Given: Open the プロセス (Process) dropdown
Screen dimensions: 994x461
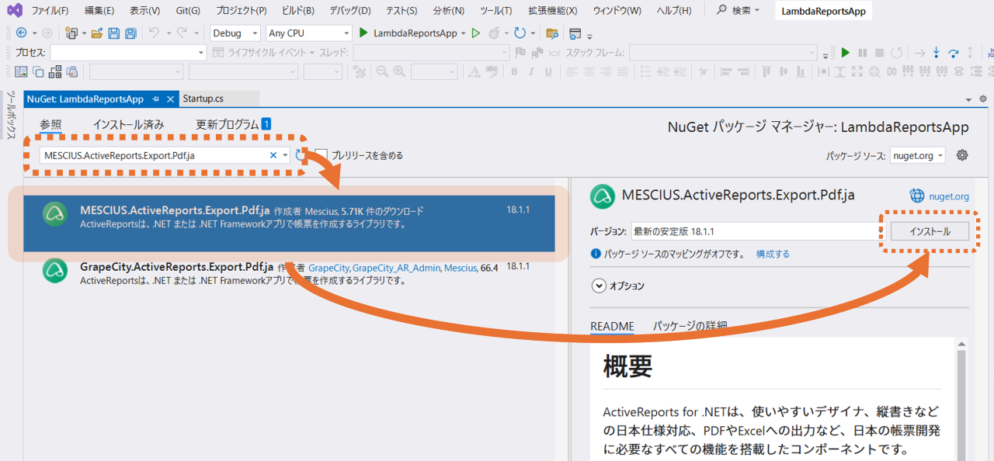Looking at the screenshot, I should click(128, 53).
